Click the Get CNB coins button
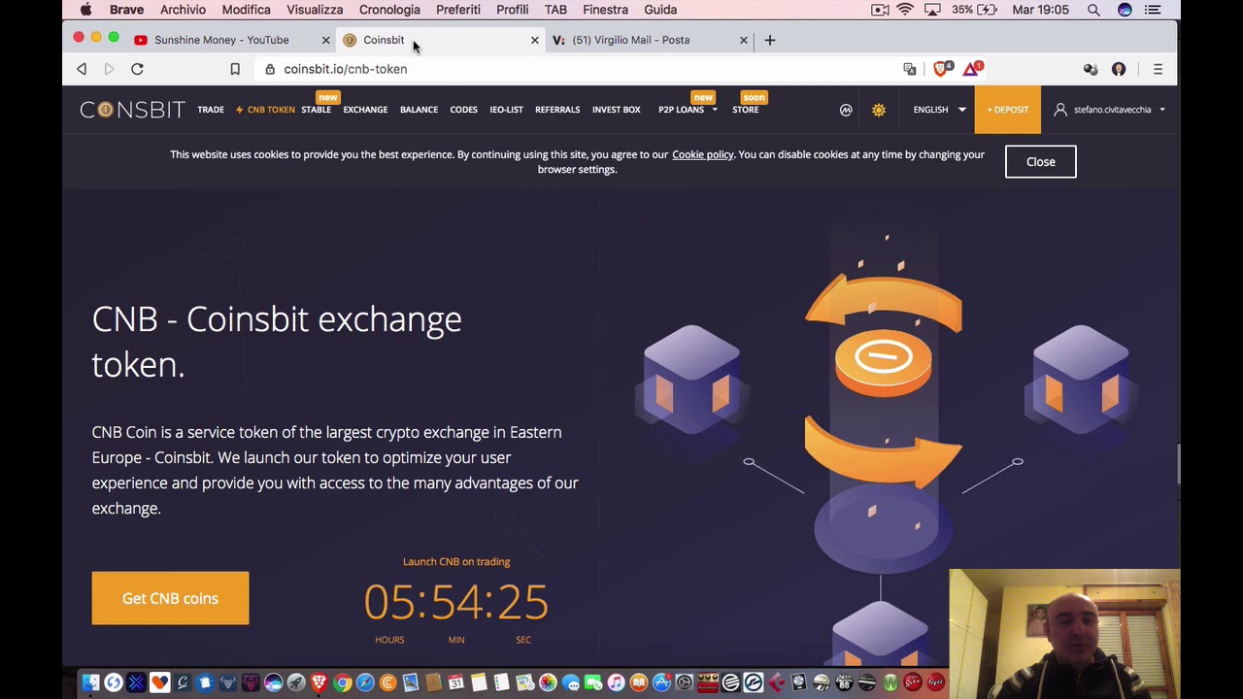 170,598
